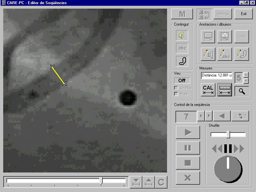Image resolution: width=256 pixels, height=192 pixels.
Task: Select the abc text content icon
Action: point(182,48)
